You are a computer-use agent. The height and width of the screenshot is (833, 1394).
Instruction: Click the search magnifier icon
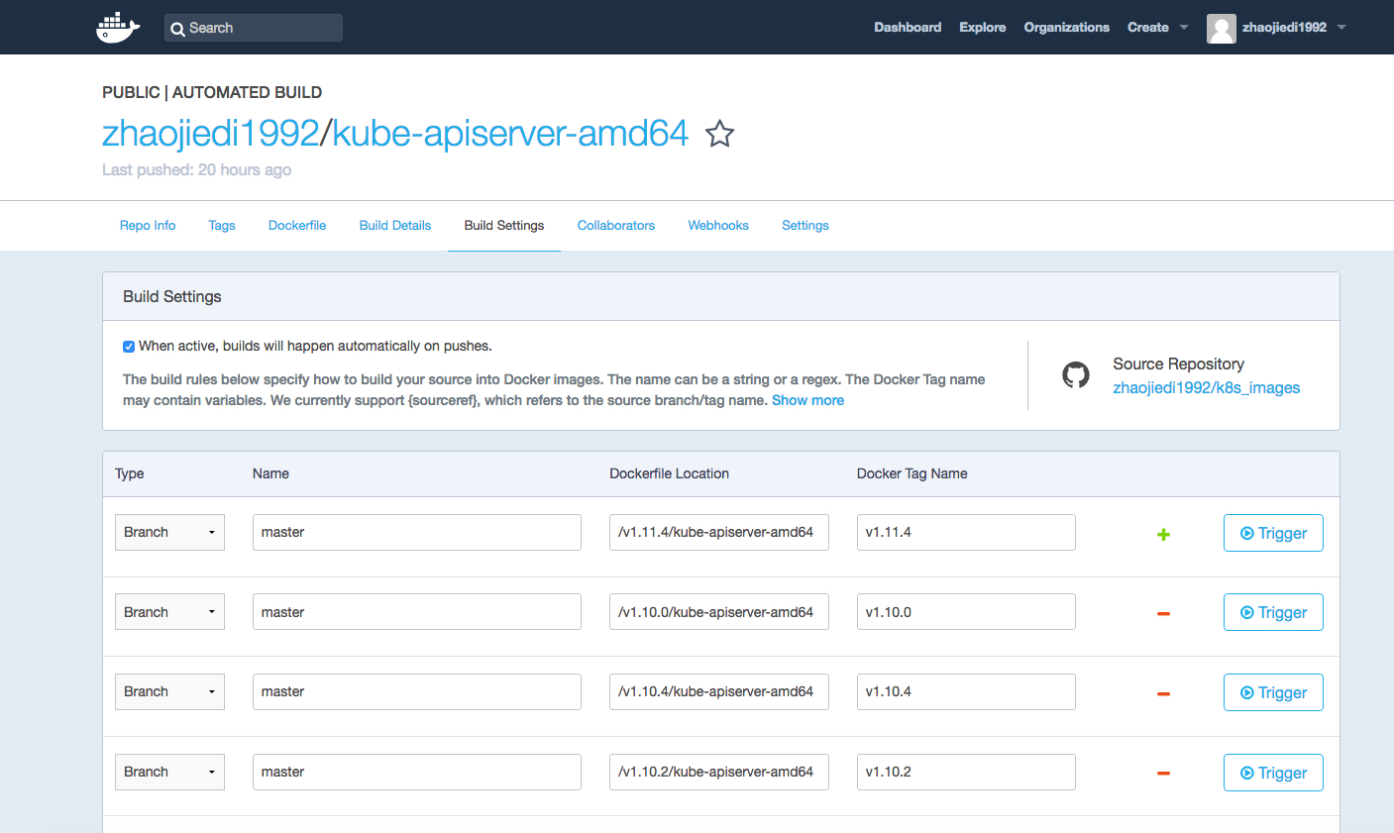coord(177,29)
